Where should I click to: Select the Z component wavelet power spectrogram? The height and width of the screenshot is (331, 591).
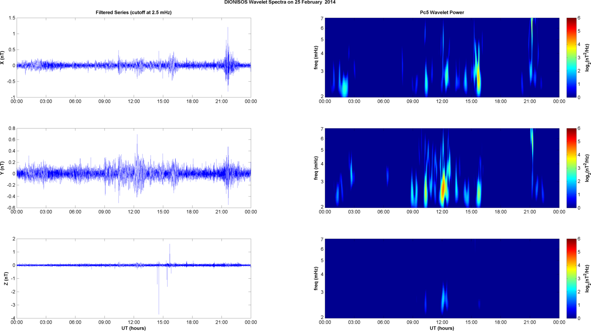click(x=442, y=279)
